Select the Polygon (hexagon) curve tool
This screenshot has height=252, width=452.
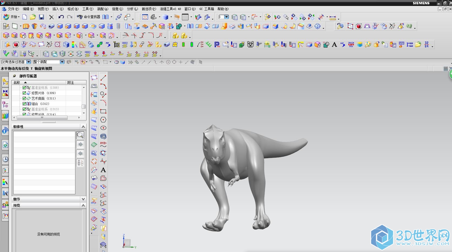[103, 120]
